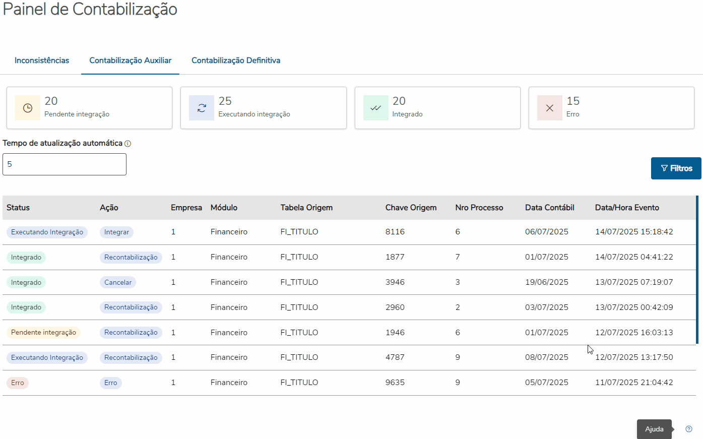703x439 pixels.
Task: Select the Contabilização Auxiliar tab
Action: point(131,60)
